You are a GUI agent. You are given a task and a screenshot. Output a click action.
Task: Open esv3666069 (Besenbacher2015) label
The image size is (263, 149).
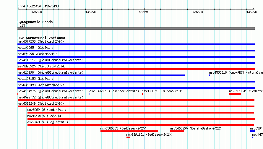pos(114,91)
